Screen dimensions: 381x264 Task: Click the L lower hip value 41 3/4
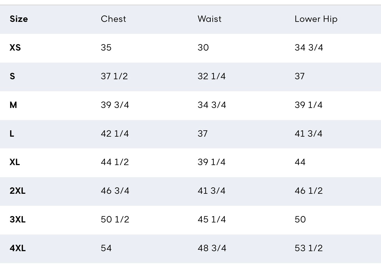(x=308, y=134)
